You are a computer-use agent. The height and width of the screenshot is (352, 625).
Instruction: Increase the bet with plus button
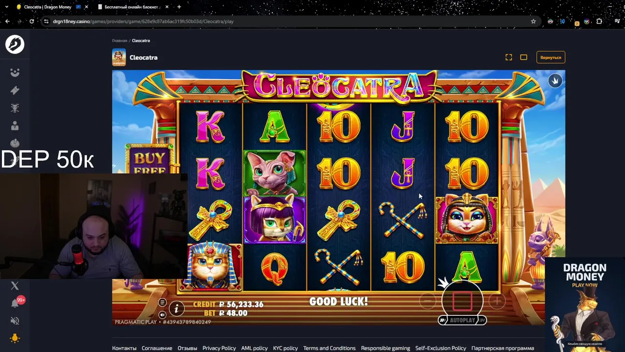497,302
